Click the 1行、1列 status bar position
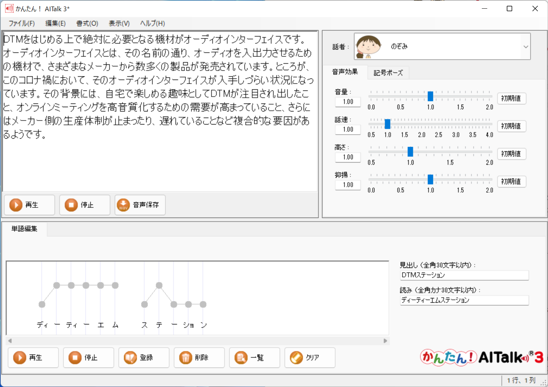The height and width of the screenshot is (387, 548). 521,380
